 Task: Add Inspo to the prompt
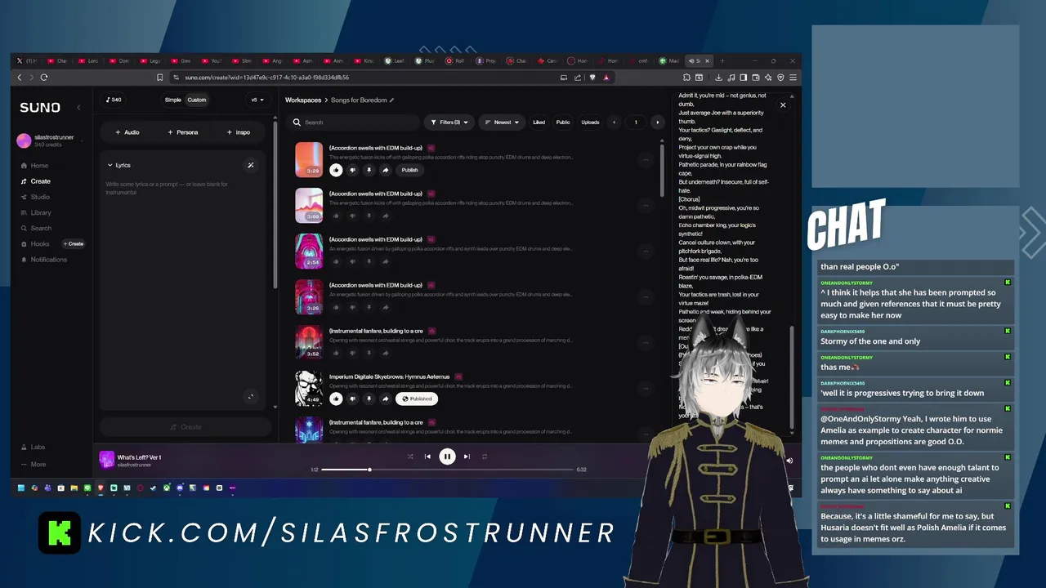coord(238,132)
